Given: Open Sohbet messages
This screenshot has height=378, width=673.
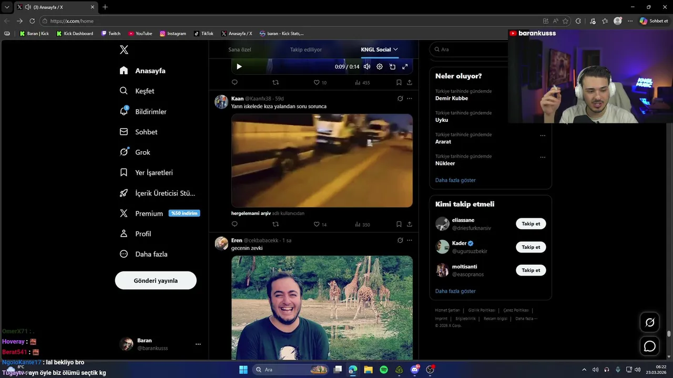Looking at the screenshot, I should (138, 132).
